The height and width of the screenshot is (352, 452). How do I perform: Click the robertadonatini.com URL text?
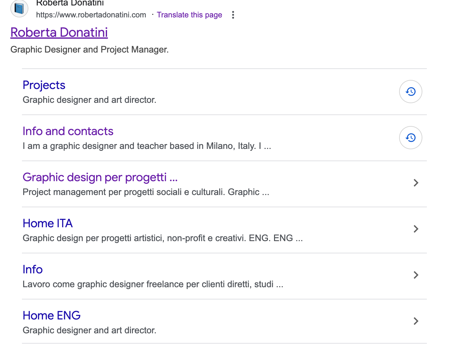pos(91,15)
